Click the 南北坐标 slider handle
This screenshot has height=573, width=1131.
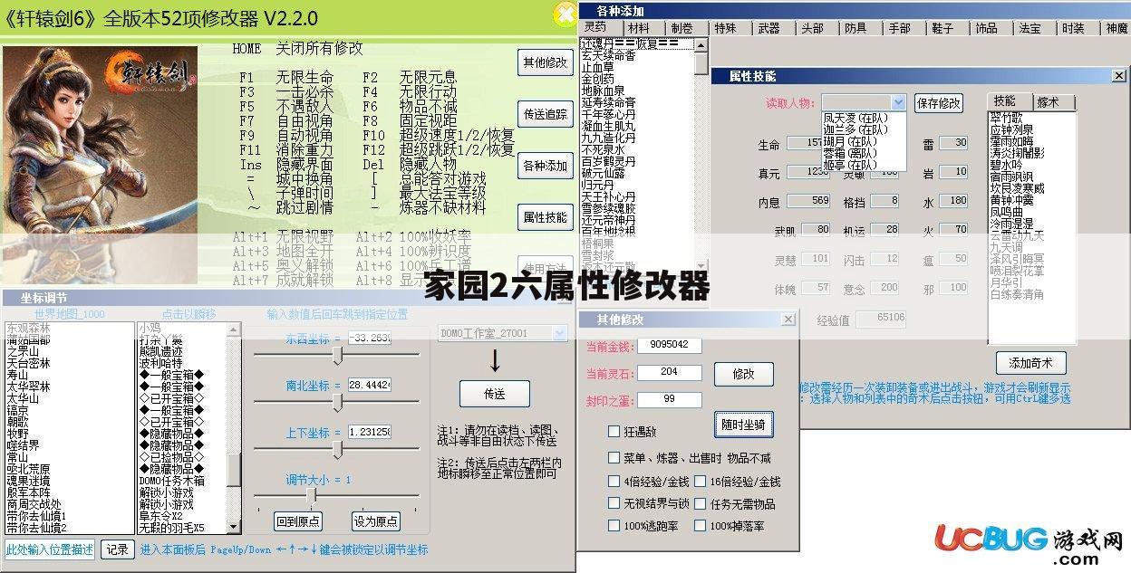click(337, 402)
